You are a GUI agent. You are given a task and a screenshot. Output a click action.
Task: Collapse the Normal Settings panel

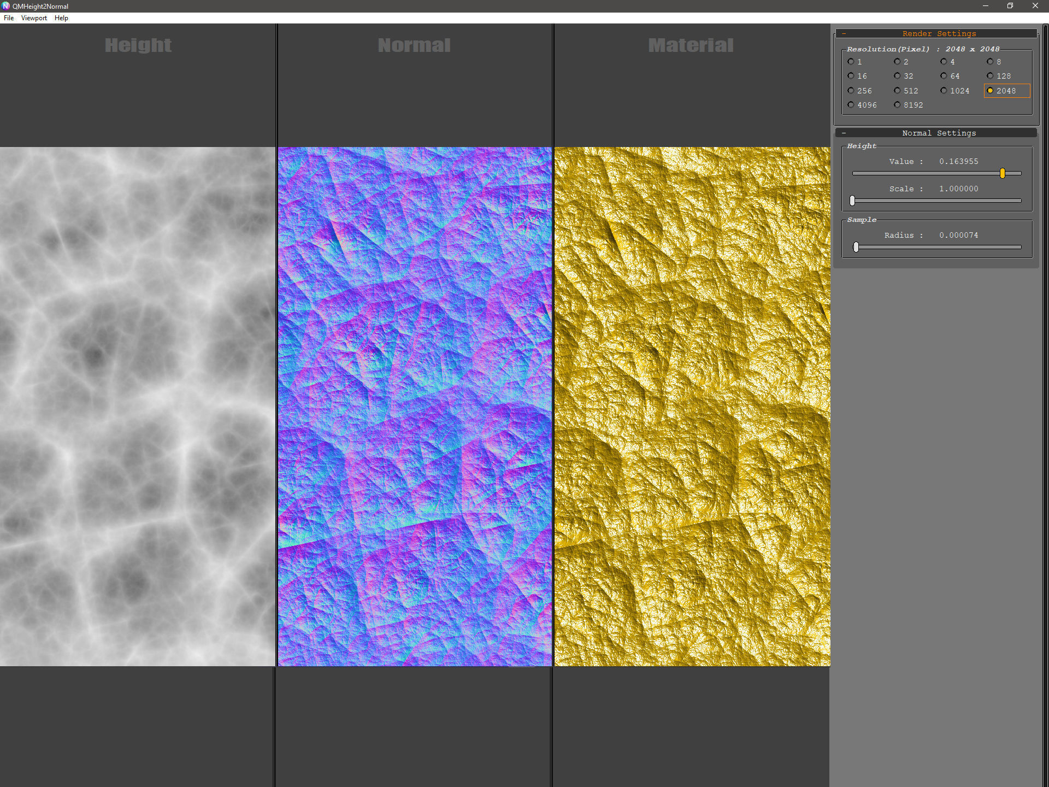844,133
